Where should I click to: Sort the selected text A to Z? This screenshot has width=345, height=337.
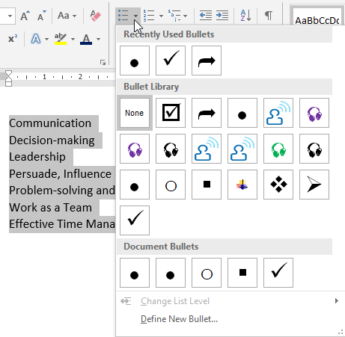pos(245,16)
